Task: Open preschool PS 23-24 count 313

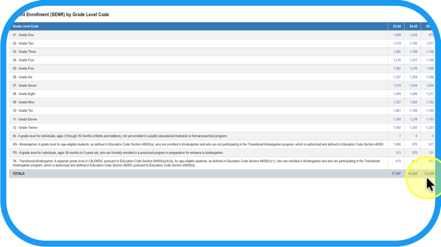Action: tap(398, 153)
